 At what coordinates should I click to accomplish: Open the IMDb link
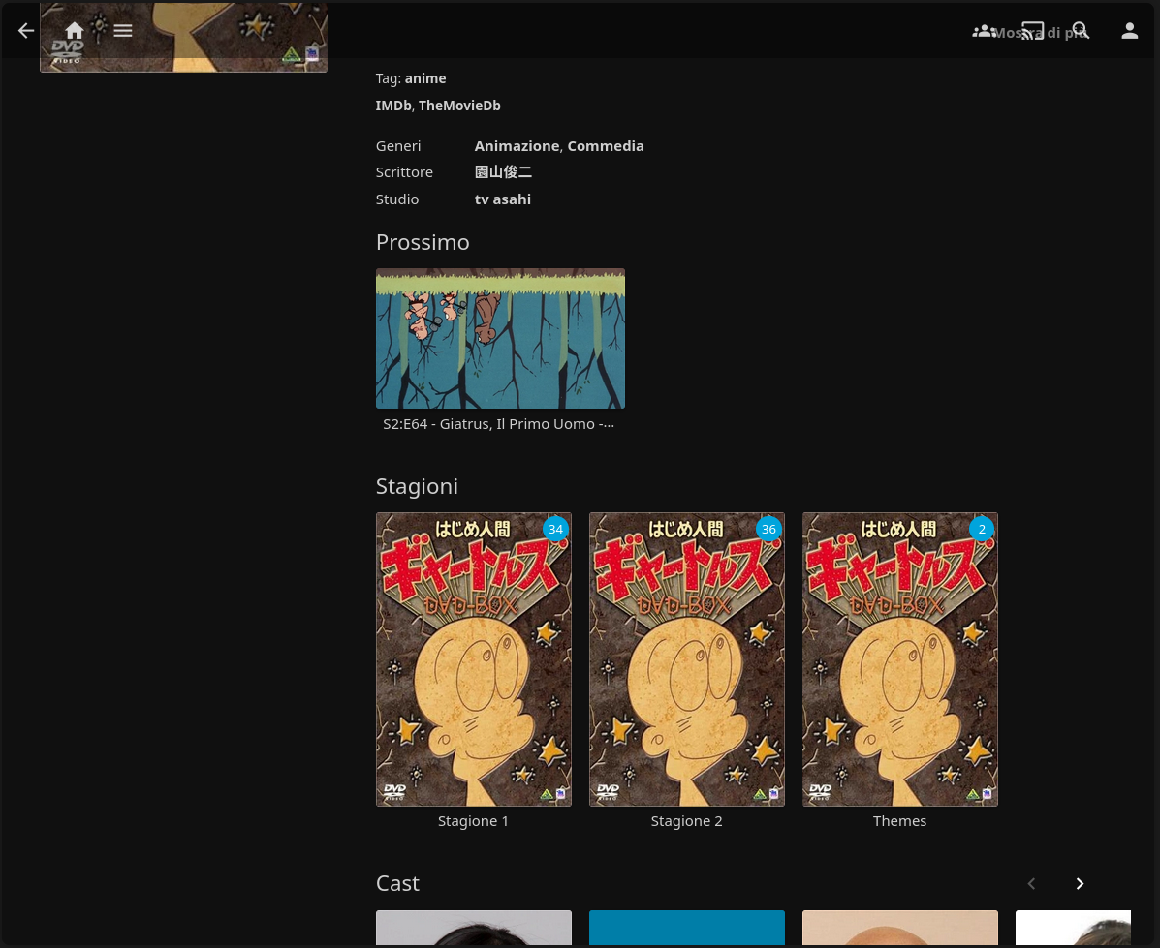(393, 106)
